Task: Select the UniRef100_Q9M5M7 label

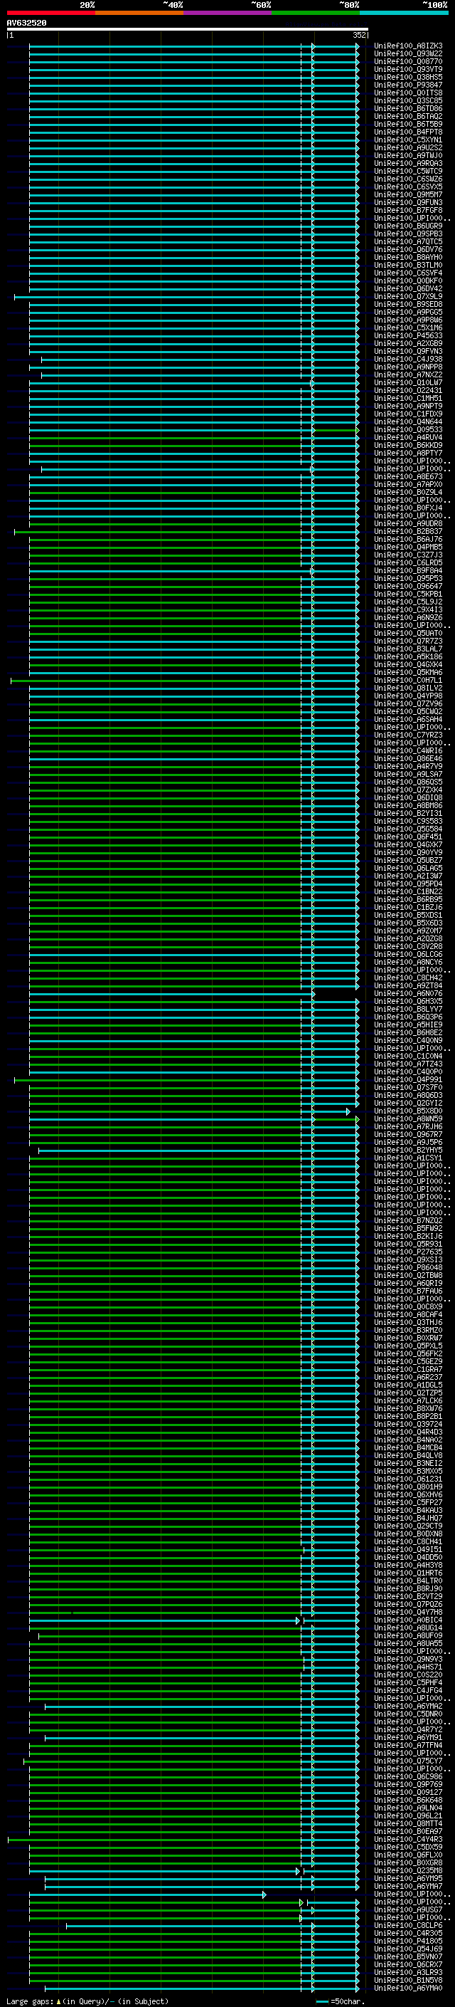Action: tap(408, 195)
